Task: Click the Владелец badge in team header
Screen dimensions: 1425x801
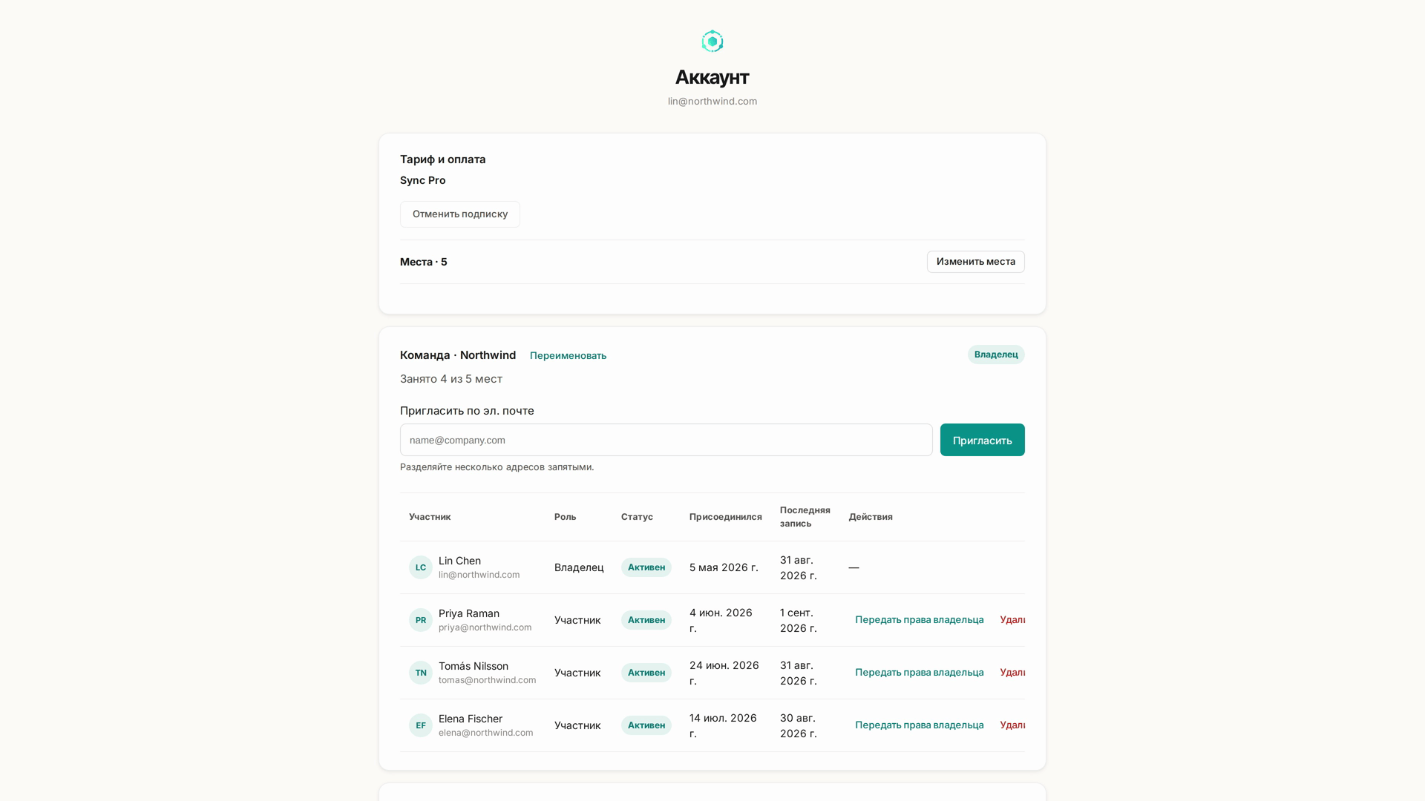Action: tap(996, 355)
